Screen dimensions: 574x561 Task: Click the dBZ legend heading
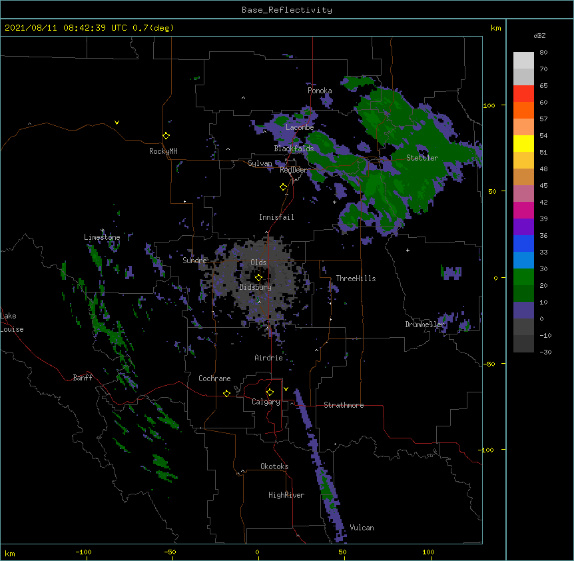(539, 35)
